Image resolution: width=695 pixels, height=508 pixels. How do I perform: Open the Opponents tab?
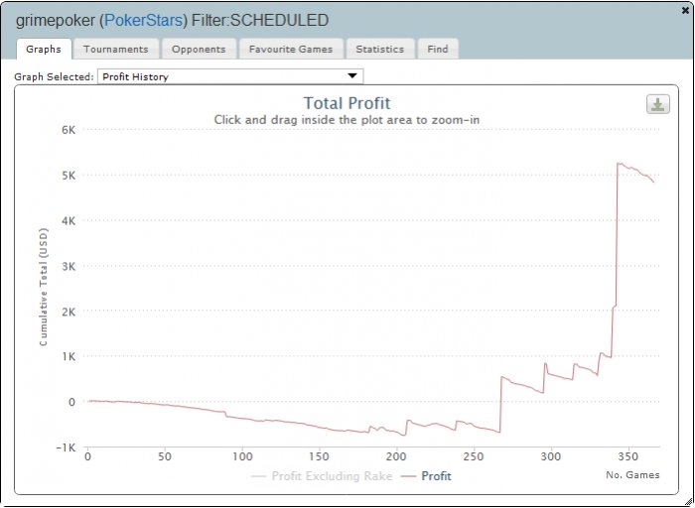pyautogui.click(x=199, y=49)
